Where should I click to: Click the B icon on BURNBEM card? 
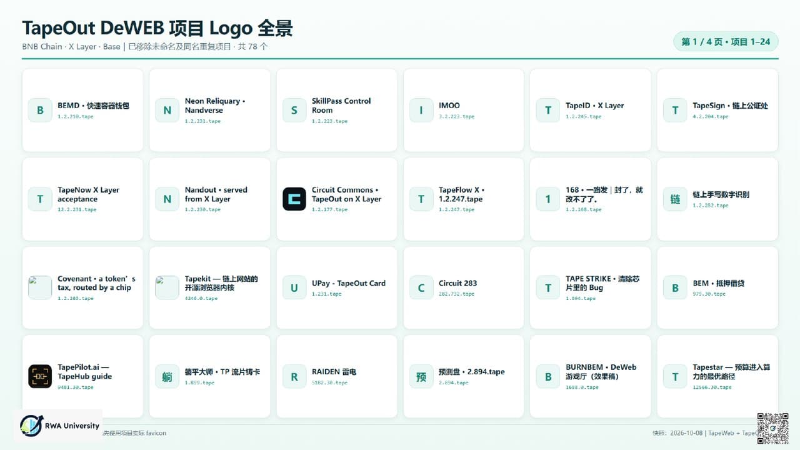click(x=548, y=376)
